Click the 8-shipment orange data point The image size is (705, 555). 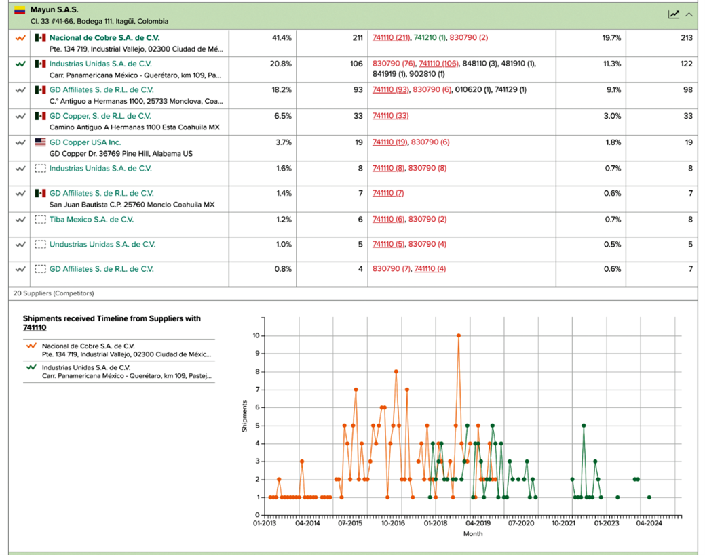(396, 372)
